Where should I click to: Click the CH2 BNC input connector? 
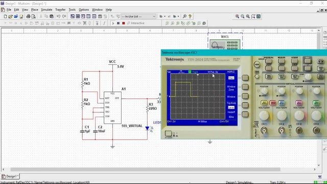[x=282, y=131]
